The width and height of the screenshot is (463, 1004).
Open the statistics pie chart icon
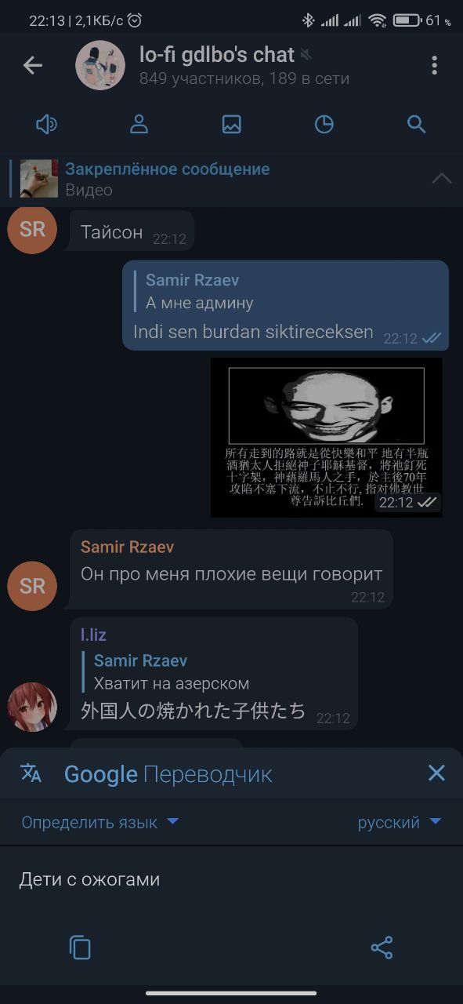(x=324, y=124)
